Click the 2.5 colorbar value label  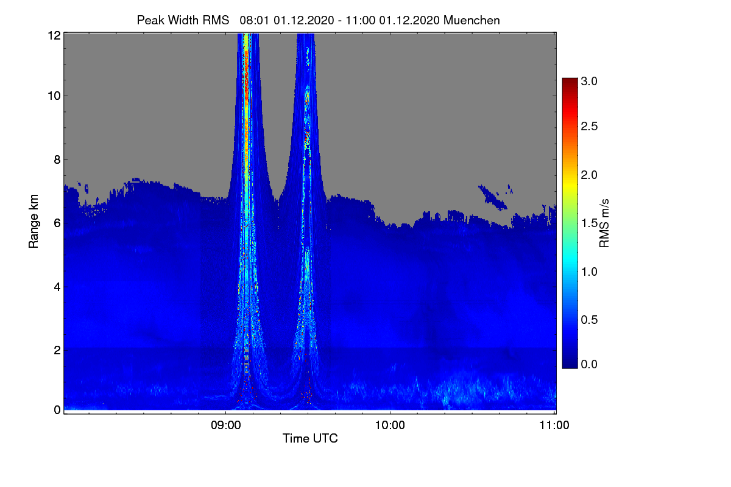(589, 126)
